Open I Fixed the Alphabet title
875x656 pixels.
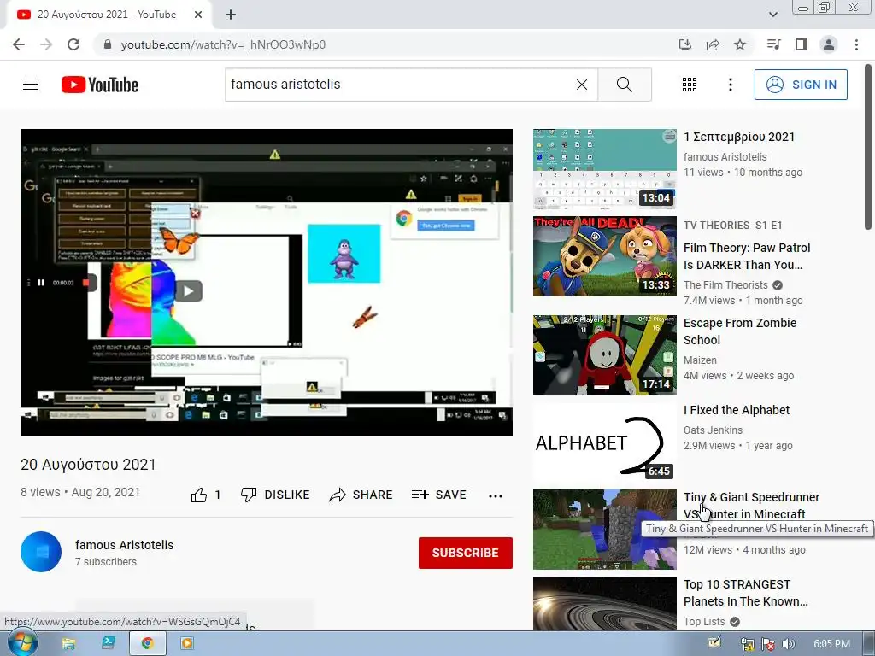(x=737, y=410)
